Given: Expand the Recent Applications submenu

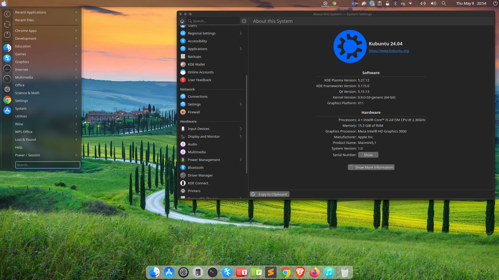Looking at the screenshot, I should (x=46, y=12).
